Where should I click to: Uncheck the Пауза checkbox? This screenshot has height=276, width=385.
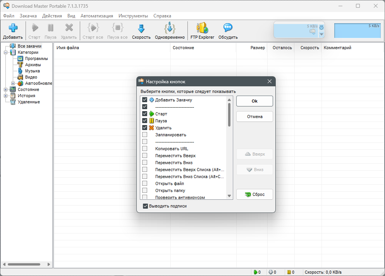tap(144, 120)
